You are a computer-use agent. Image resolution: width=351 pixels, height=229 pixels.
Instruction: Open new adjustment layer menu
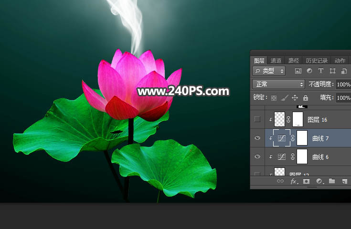click(319, 182)
